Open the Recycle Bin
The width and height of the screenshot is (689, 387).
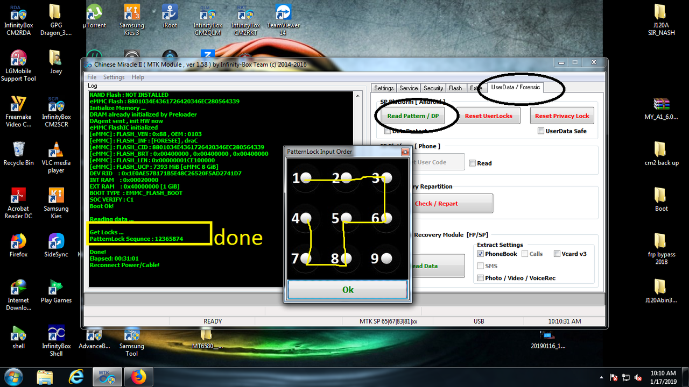pyautogui.click(x=18, y=154)
